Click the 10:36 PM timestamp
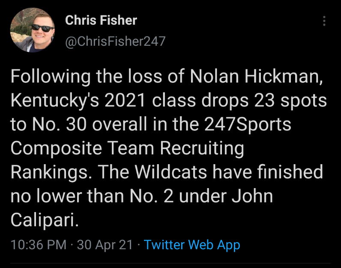 [38, 245]
